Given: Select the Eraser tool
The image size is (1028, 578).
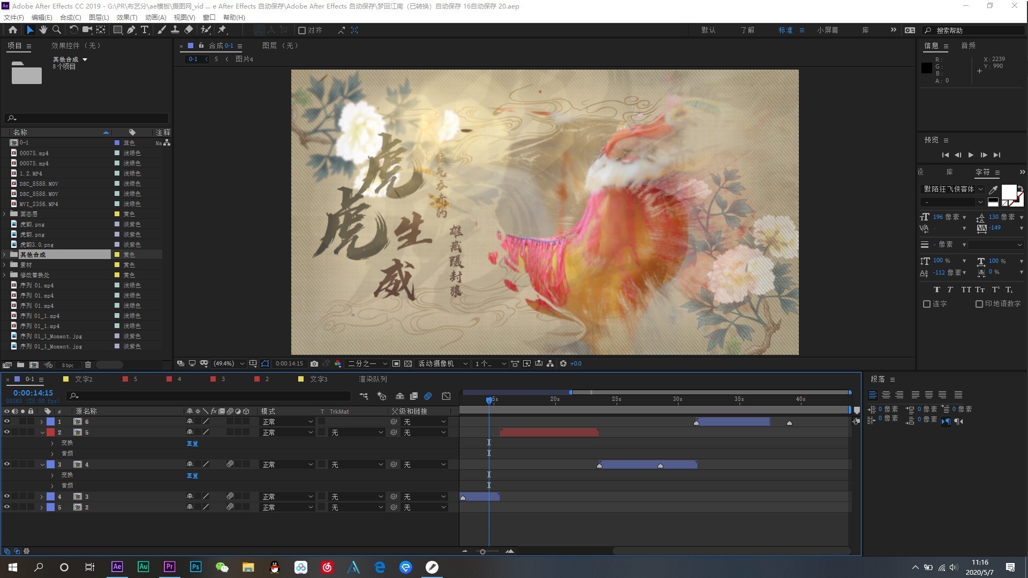Looking at the screenshot, I should (188, 30).
